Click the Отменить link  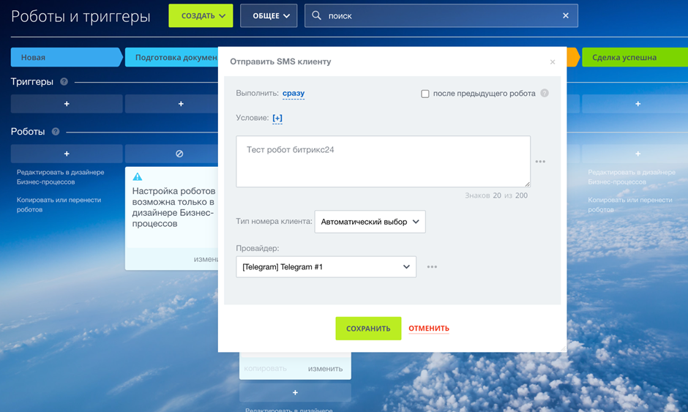(429, 328)
